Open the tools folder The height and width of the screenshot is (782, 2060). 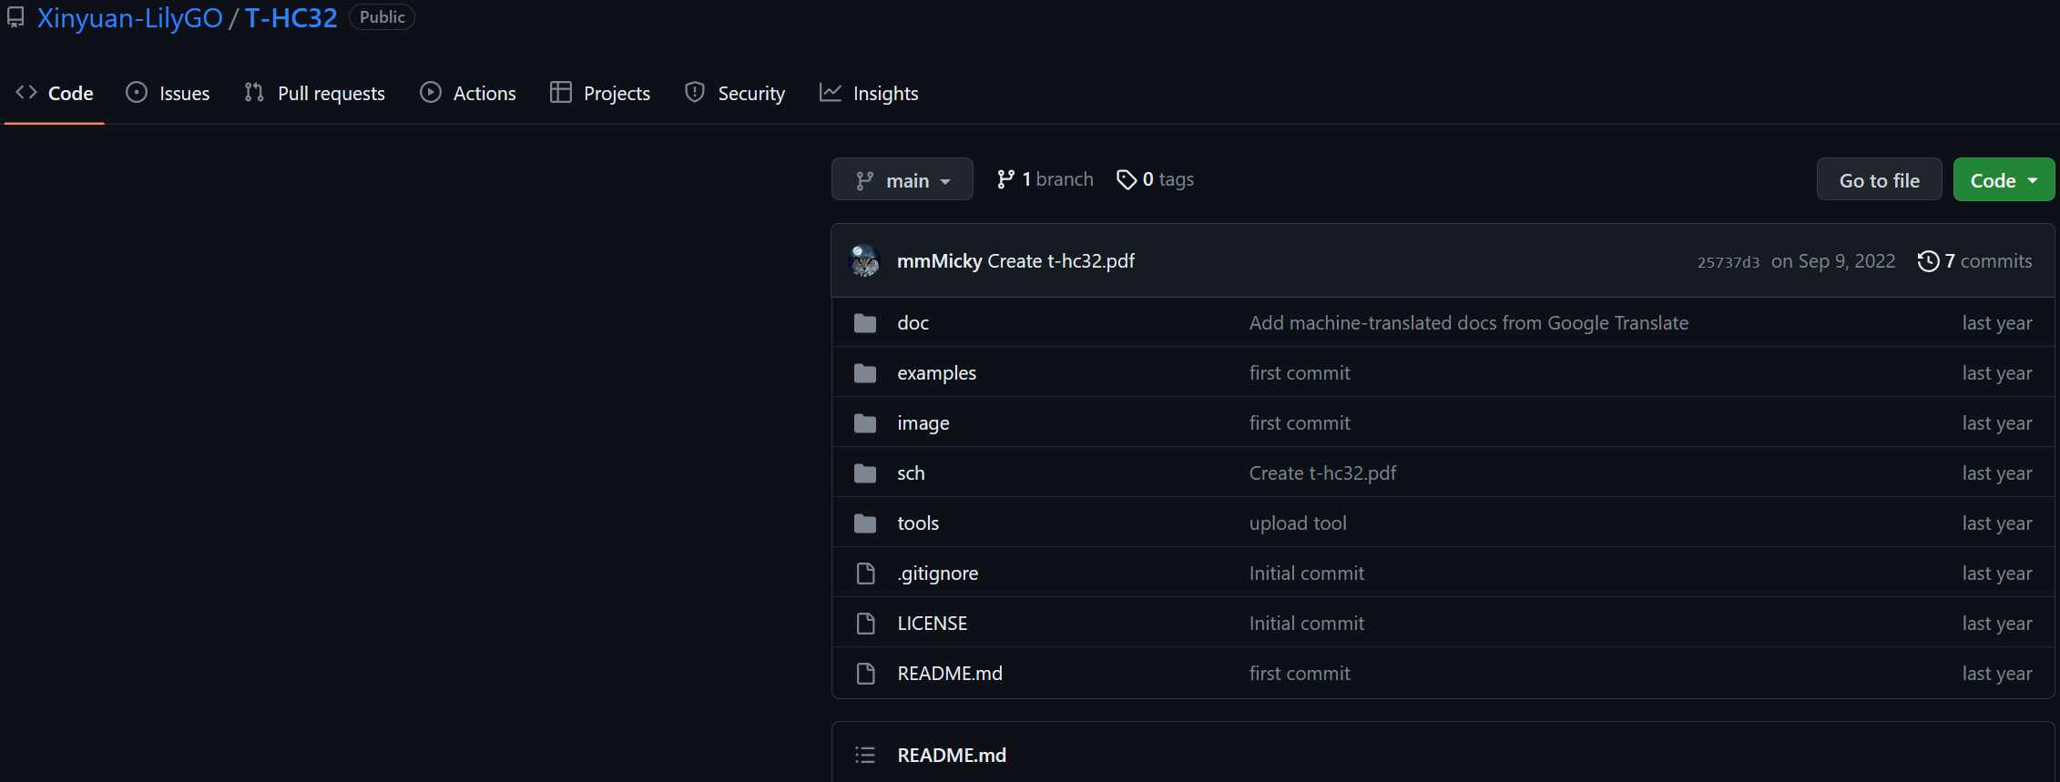[918, 523]
